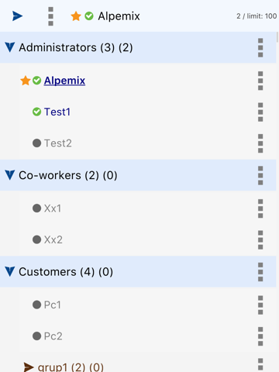
Task: Open options menu for Pc2 row
Action: click(260, 336)
